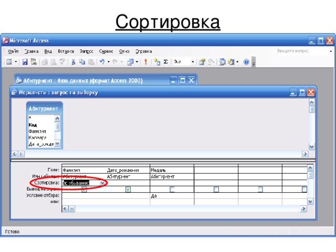This screenshot has height=252, width=336.
Task: Click the Paste clipboard icon
Action: [91, 62]
